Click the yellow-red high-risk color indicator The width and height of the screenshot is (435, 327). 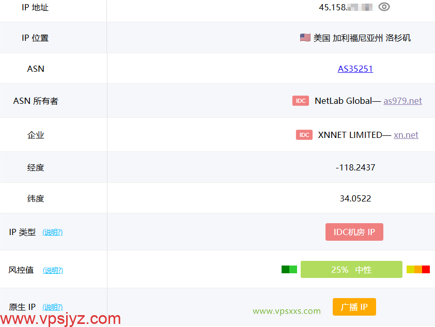(418, 269)
